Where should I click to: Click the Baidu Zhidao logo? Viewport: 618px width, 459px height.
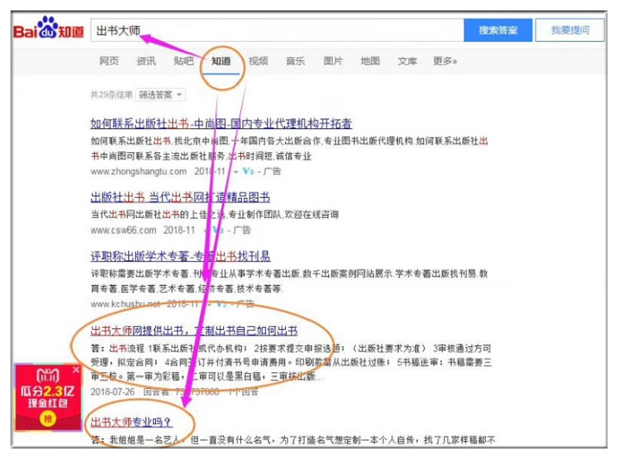pyautogui.click(x=47, y=29)
